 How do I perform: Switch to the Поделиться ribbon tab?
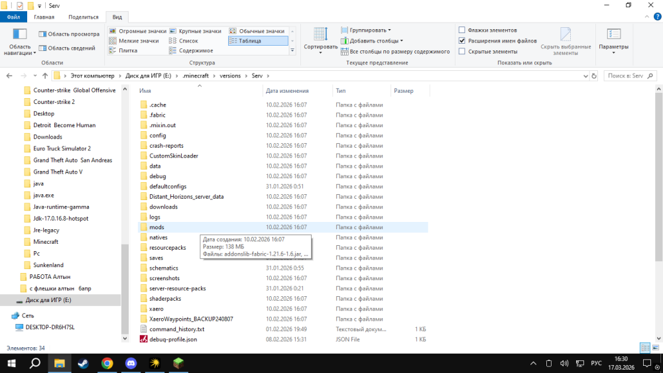pyautogui.click(x=84, y=17)
